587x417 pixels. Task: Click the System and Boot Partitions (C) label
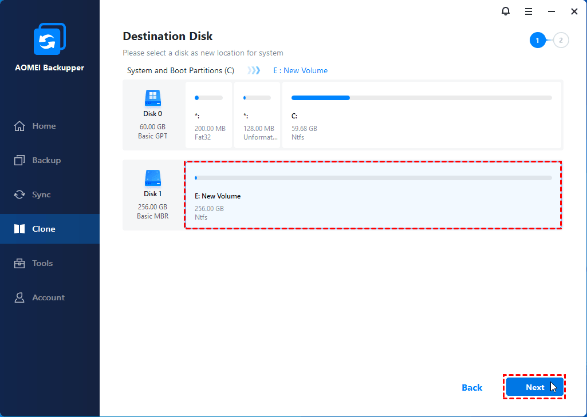(x=180, y=71)
